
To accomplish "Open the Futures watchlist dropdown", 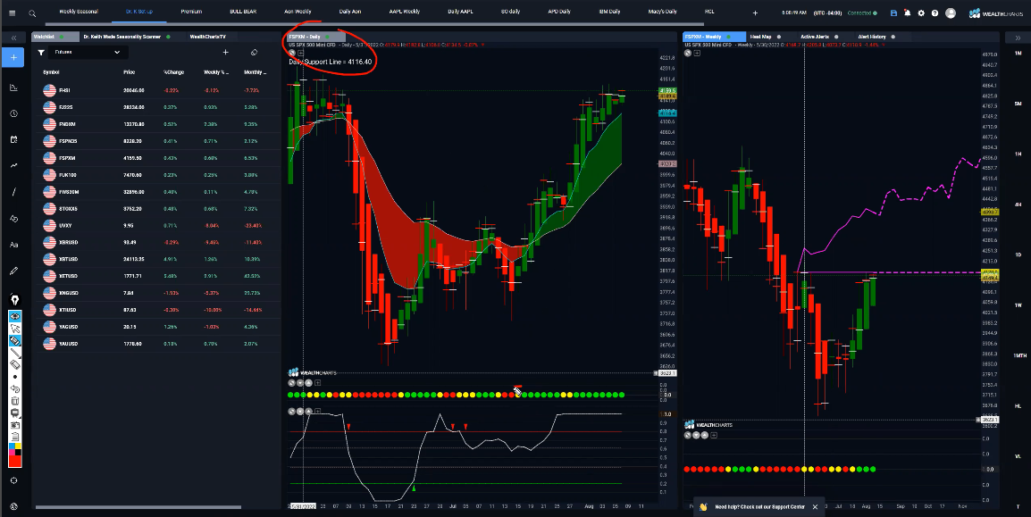I will 88,53.
